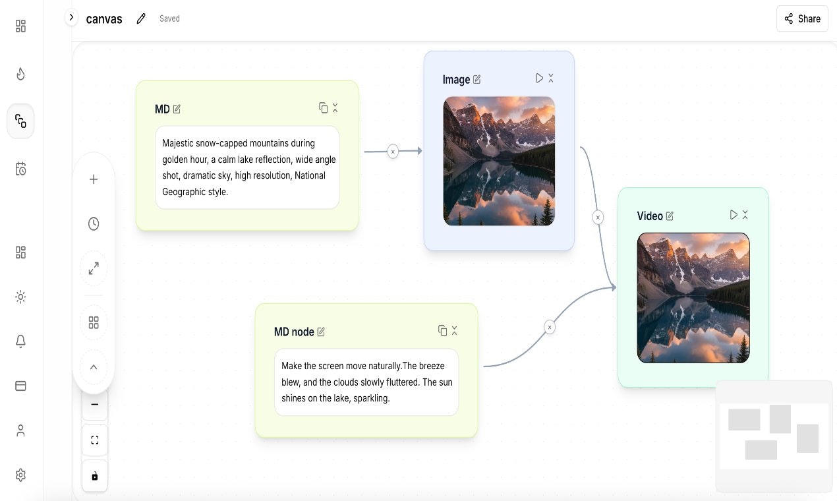The image size is (837, 501).
Task: Run the Image node with its play icon
Action: [539, 77]
